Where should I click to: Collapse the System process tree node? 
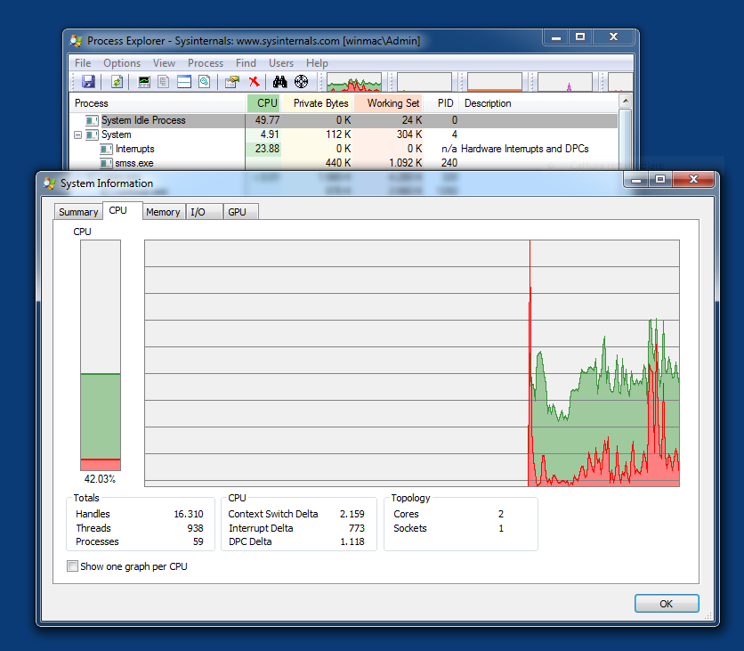77,134
